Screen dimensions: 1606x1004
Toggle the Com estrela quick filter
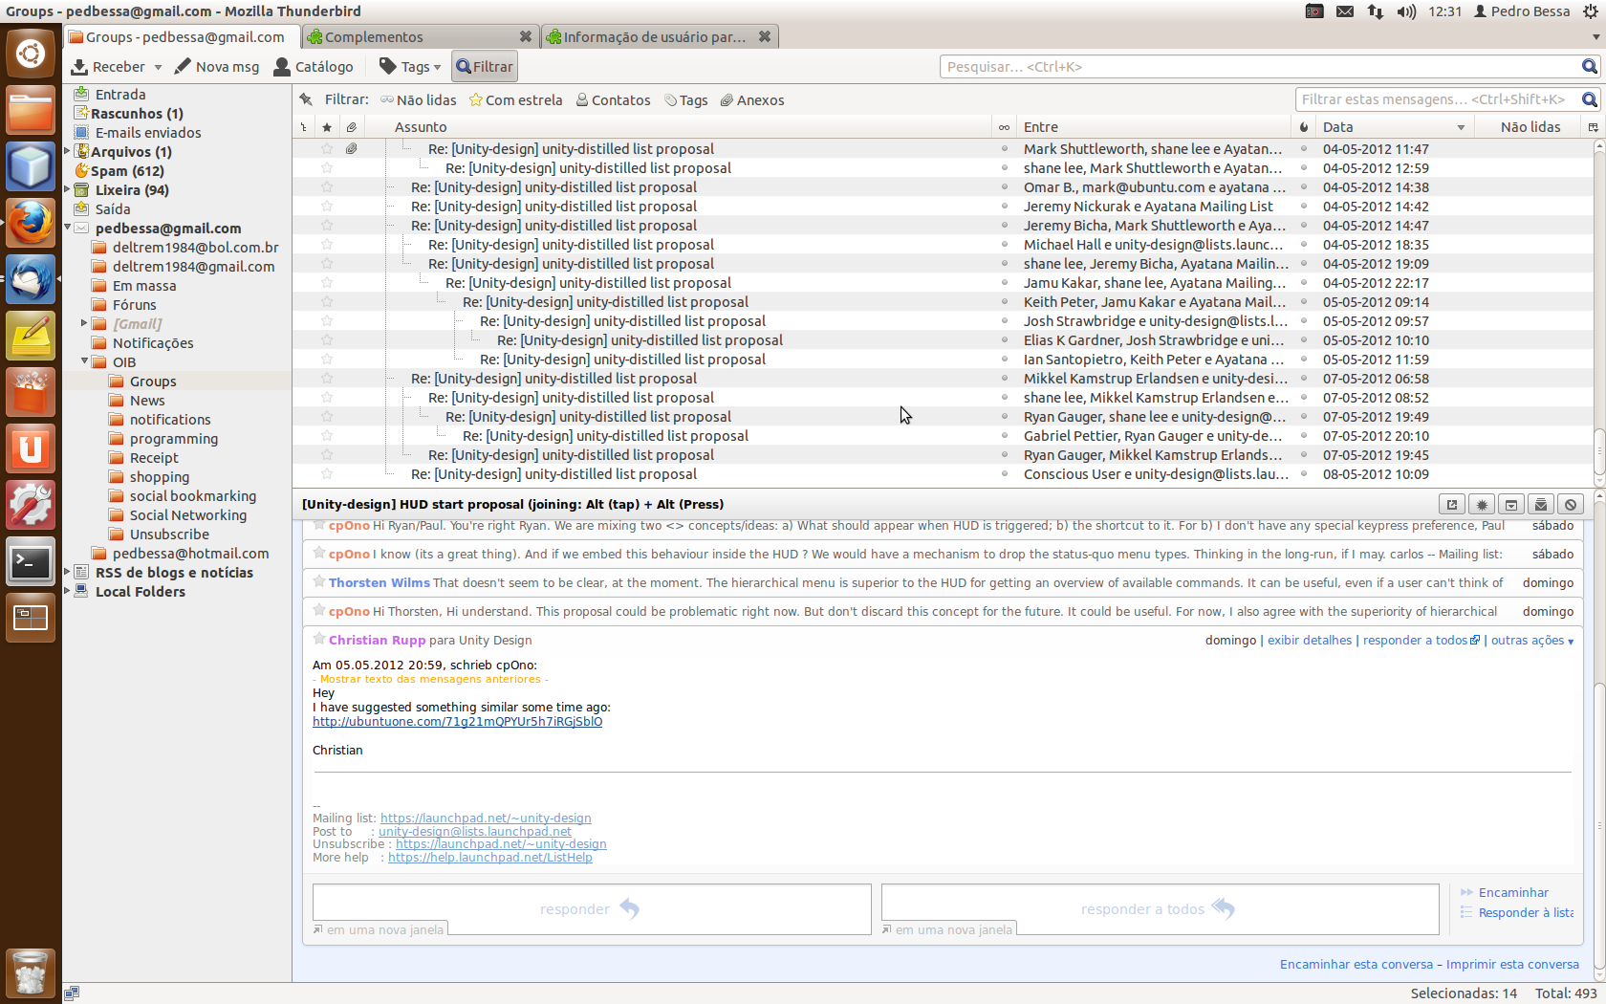click(515, 100)
